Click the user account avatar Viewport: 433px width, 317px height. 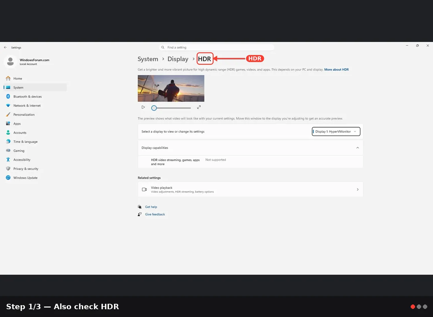(x=10, y=62)
